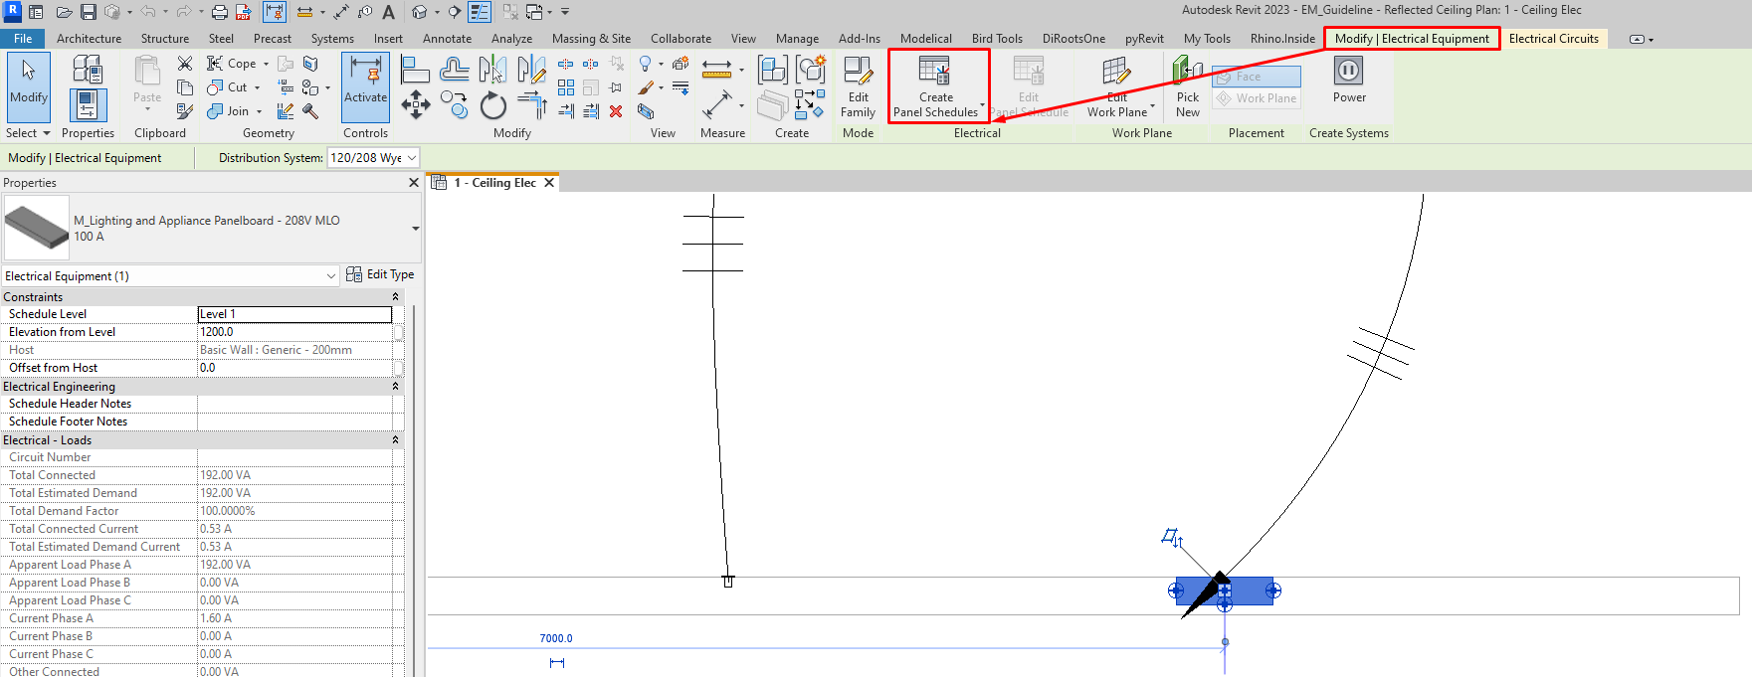Select the Trim/Extend to Corner tool
This screenshot has width=1752, height=677.
(531, 104)
